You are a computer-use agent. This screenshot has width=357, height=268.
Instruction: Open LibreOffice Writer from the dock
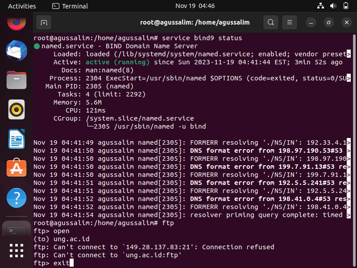(17, 139)
